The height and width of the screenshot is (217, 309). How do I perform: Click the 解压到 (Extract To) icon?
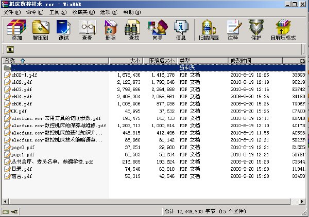[x=40, y=29]
